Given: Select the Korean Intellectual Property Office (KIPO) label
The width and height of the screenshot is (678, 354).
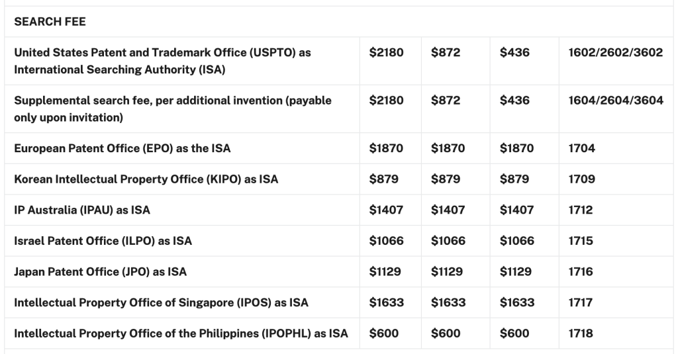Looking at the screenshot, I should tap(146, 179).
